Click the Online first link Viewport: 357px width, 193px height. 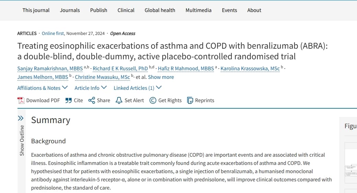click(53, 34)
